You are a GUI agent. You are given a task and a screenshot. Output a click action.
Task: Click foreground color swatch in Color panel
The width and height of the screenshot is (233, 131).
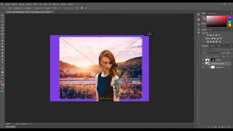pyautogui.click(x=203, y=17)
